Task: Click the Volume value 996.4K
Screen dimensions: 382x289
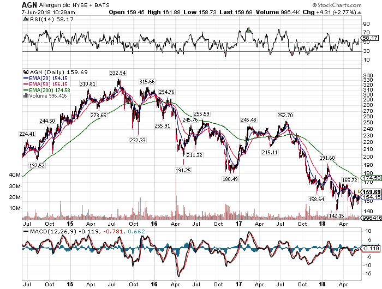Action: (290, 12)
